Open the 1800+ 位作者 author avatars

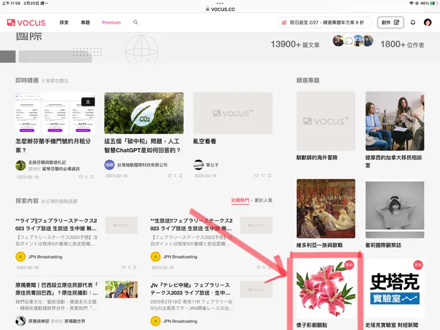coord(353,41)
